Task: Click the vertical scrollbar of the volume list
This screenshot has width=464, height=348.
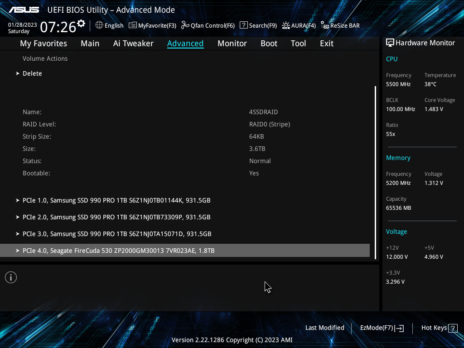Action: coord(375,173)
